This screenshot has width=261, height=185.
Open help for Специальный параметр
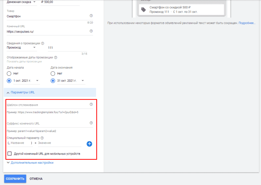[x=42, y=138]
